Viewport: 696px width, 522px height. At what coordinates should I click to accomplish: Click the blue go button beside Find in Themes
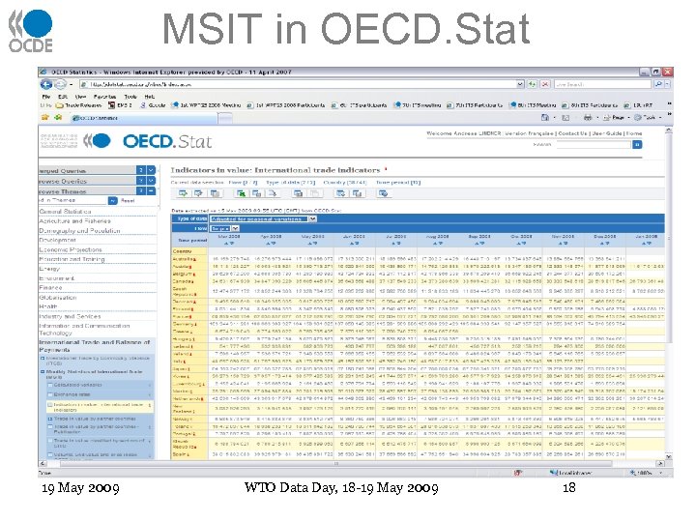click(113, 201)
